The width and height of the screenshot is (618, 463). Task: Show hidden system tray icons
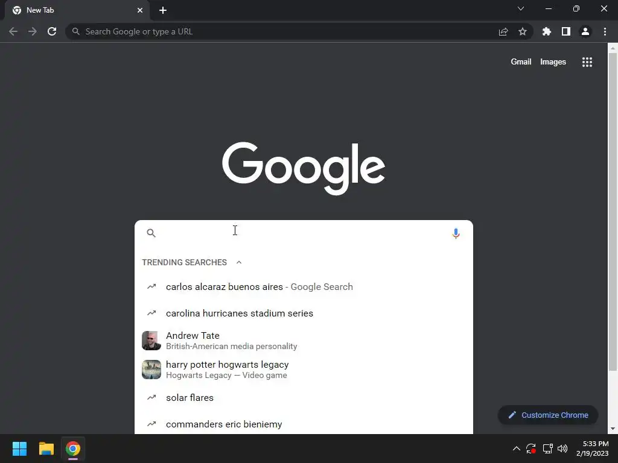pyautogui.click(x=517, y=449)
